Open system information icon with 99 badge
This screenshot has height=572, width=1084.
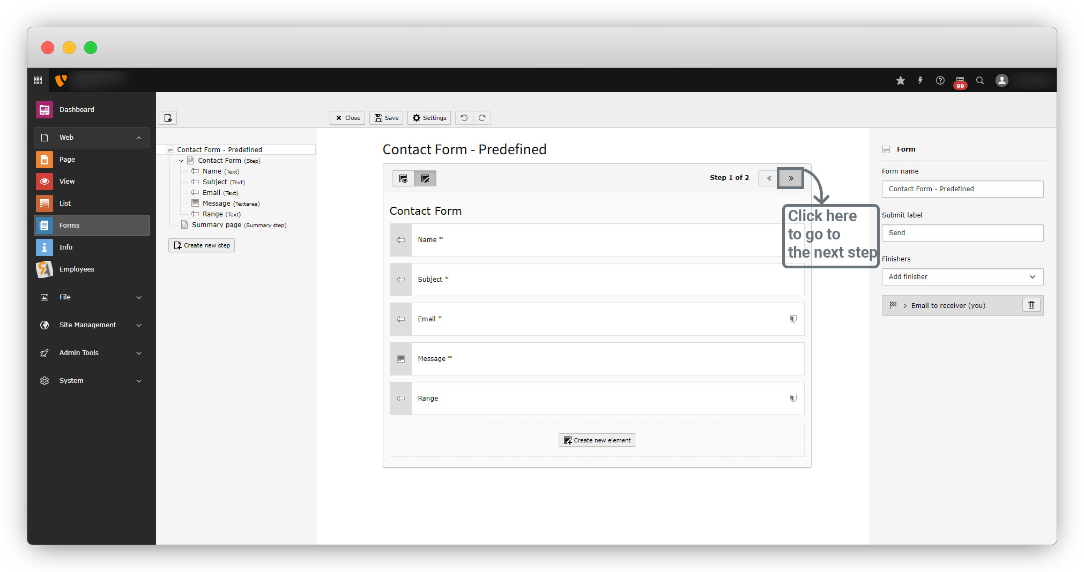coord(960,81)
